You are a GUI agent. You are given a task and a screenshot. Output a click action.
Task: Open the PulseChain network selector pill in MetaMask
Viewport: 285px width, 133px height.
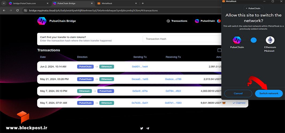(253, 8)
